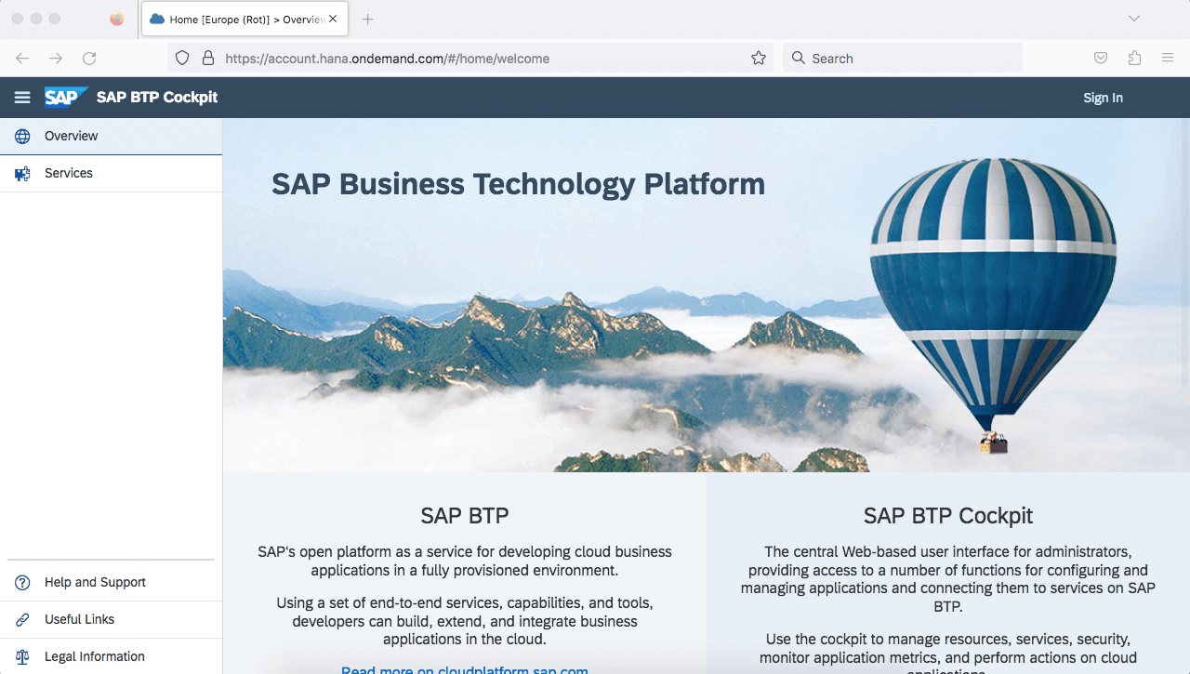Click the Help and Support question icon

pyautogui.click(x=22, y=583)
